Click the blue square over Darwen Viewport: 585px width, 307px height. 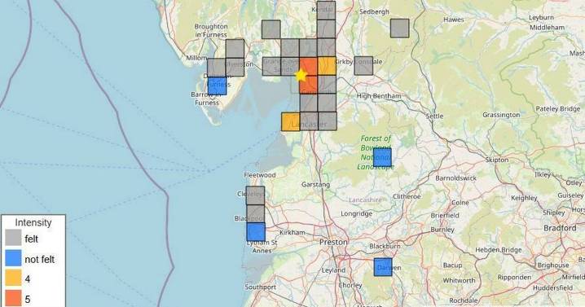pos(383,267)
